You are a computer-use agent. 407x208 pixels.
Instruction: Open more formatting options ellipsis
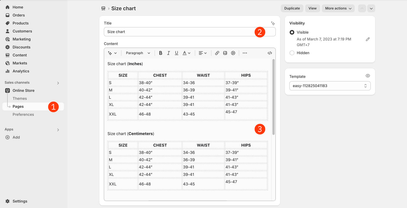245,53
